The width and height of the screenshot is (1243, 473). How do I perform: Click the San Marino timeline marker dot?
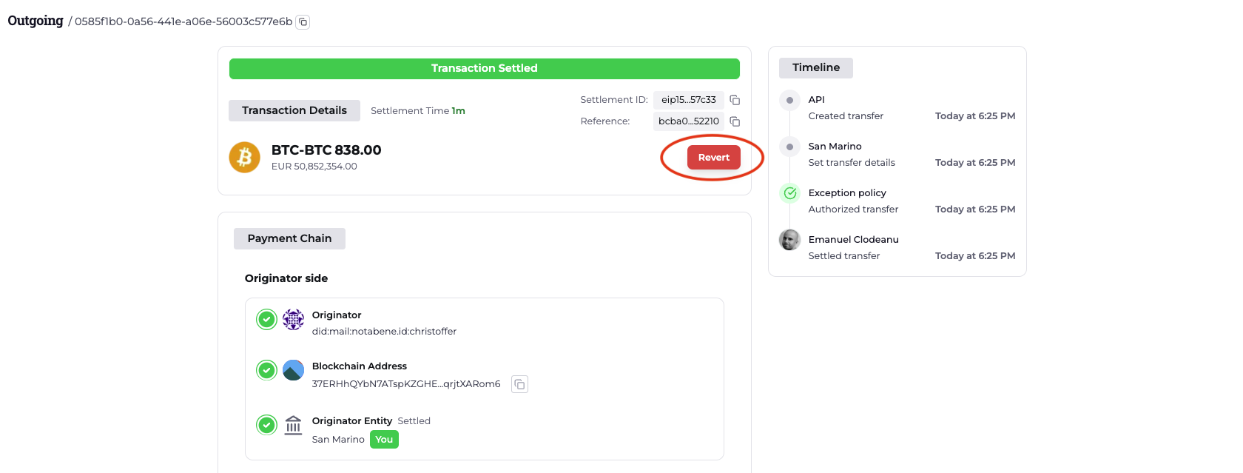click(790, 147)
